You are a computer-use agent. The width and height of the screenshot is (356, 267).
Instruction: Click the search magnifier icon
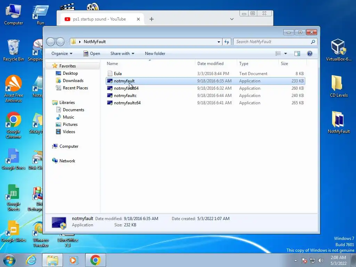click(x=313, y=42)
